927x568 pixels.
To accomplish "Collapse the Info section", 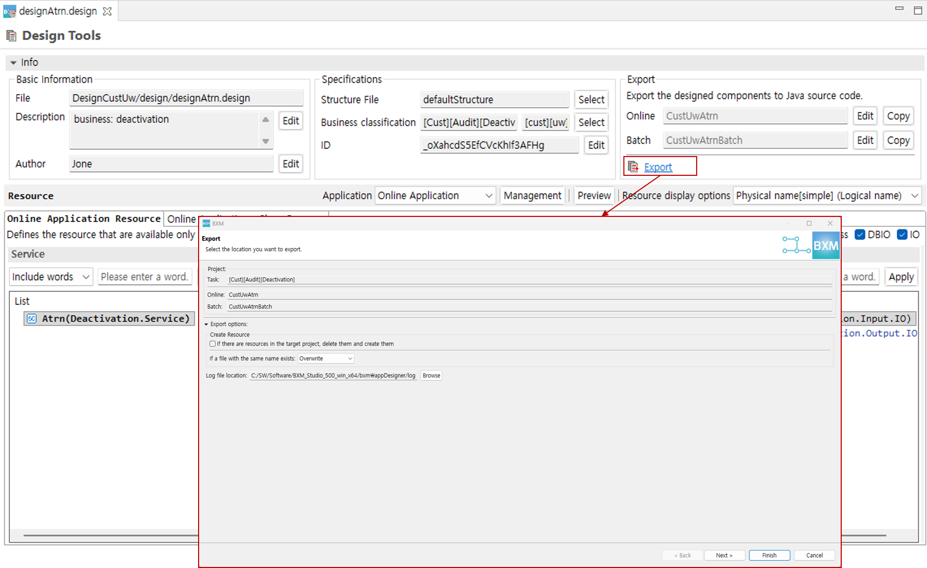I will 14,62.
